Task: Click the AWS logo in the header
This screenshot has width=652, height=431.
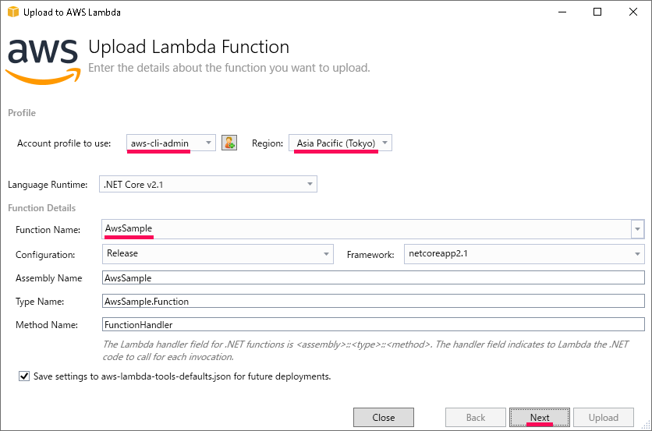Action: (x=43, y=62)
